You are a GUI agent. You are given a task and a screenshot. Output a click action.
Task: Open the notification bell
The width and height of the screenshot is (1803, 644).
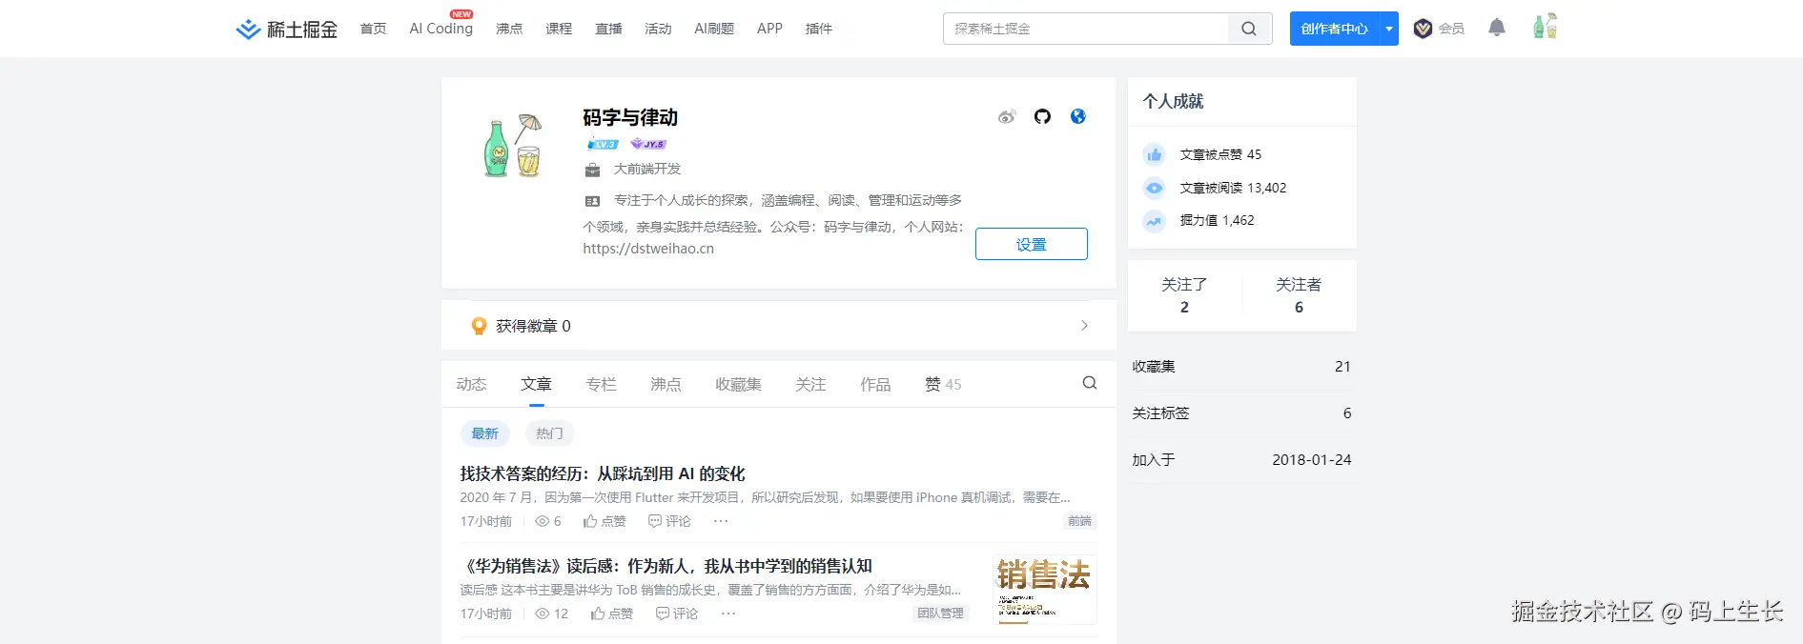click(1497, 28)
